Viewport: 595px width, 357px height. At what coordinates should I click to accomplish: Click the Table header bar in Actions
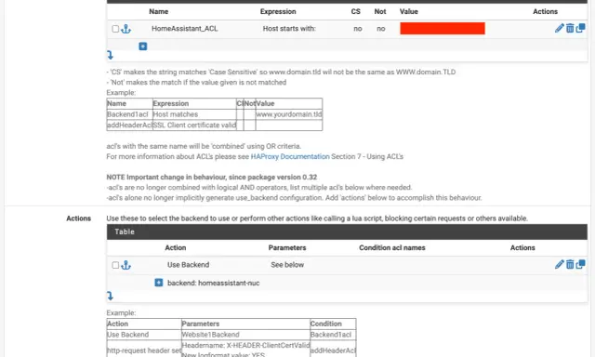tap(347, 231)
